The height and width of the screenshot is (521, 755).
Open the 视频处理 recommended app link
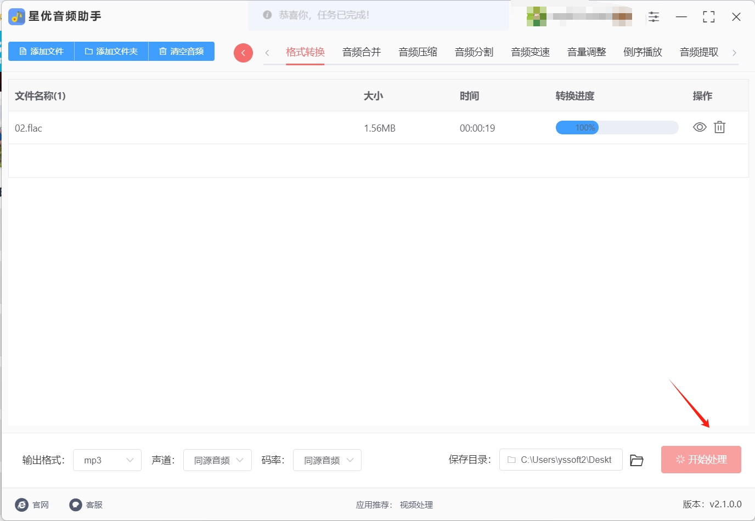pyautogui.click(x=416, y=505)
